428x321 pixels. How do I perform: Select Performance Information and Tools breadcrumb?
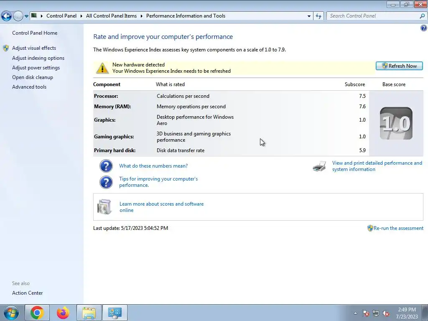click(186, 16)
